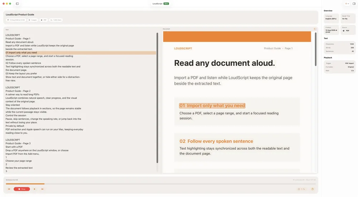
Task: Select text line 'Review the extracted text'
Action: click(x=19, y=168)
